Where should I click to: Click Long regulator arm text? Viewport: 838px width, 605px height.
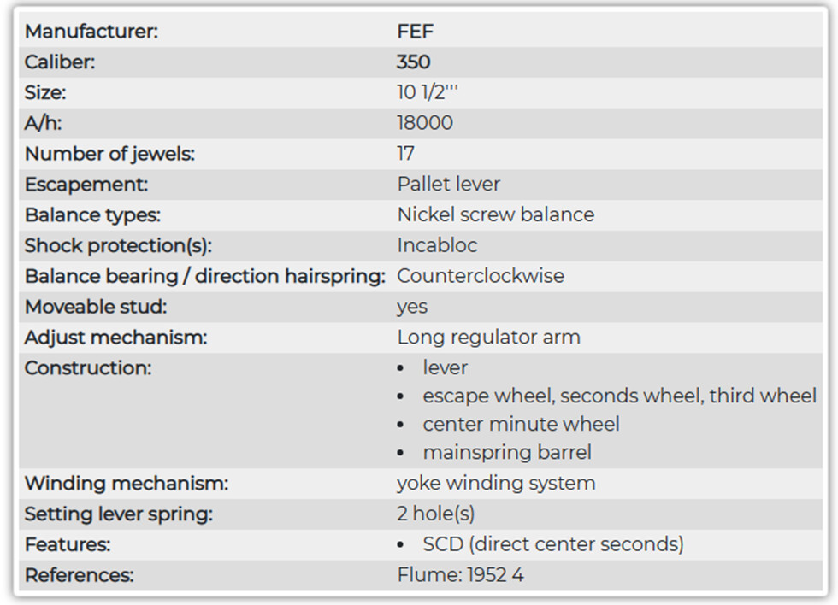pos(488,338)
